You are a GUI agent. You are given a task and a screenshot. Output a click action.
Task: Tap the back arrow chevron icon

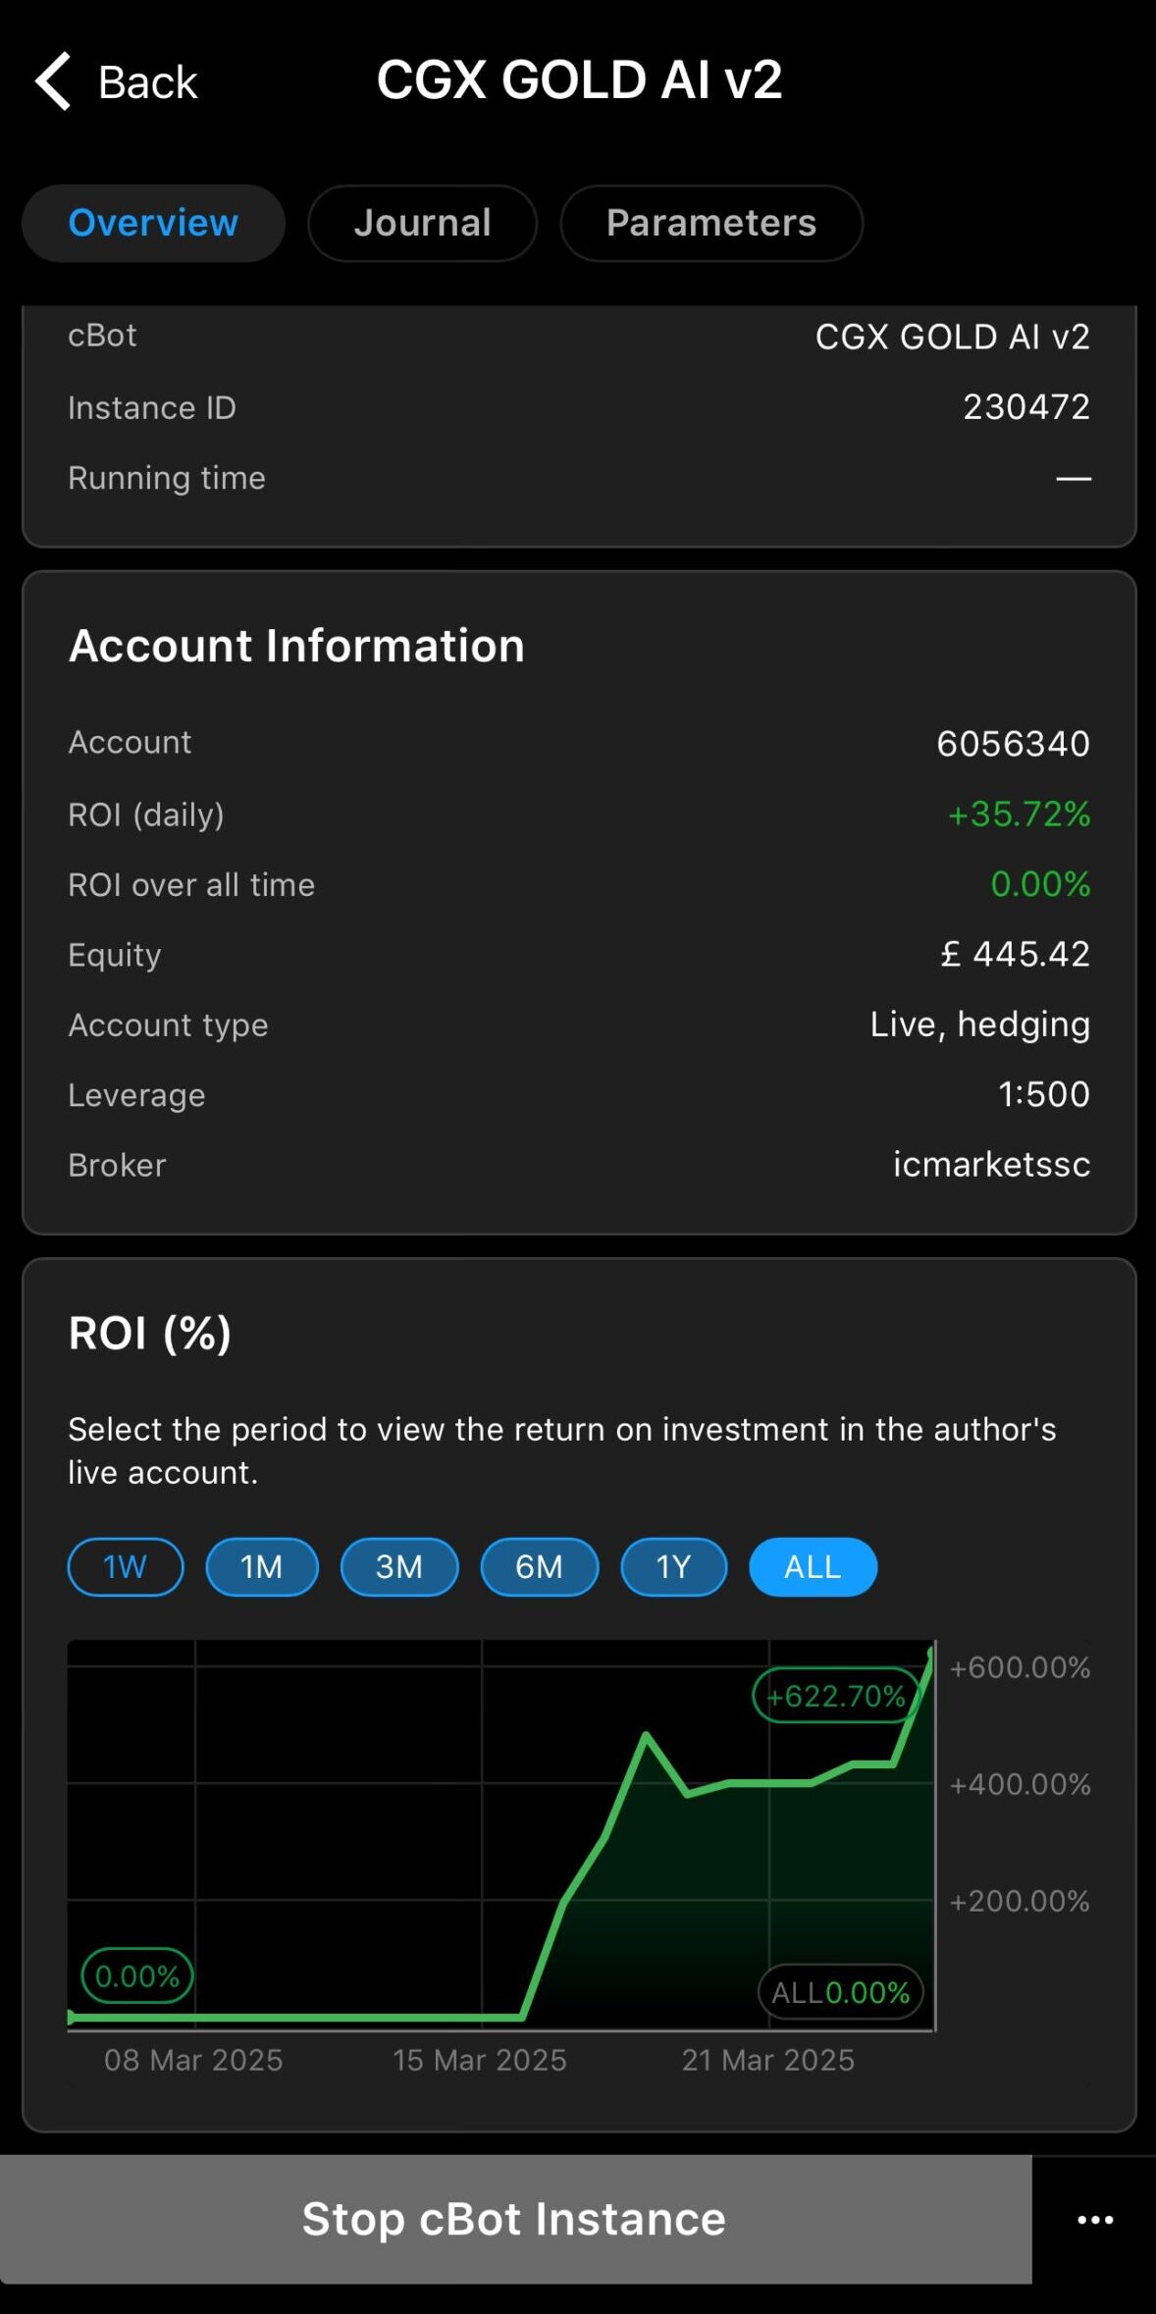pos(54,81)
